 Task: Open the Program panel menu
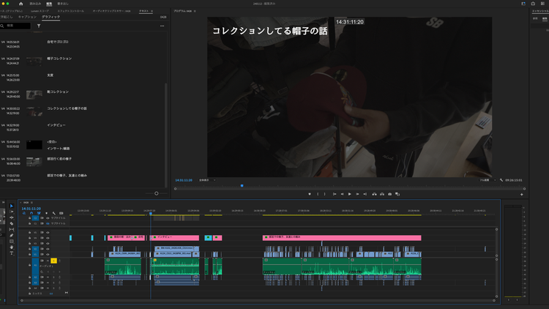pyautogui.click(x=195, y=11)
